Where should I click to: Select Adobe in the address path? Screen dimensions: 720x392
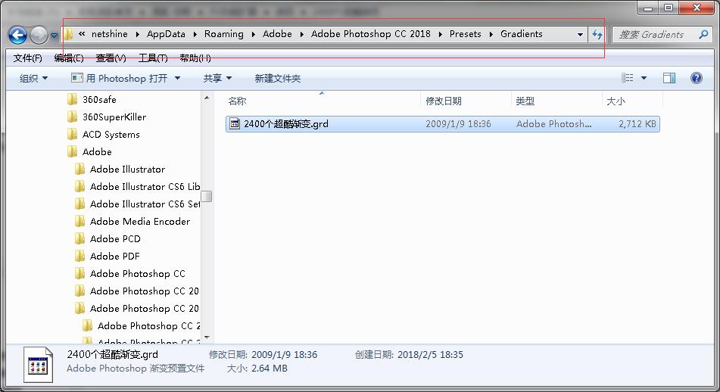coord(277,34)
